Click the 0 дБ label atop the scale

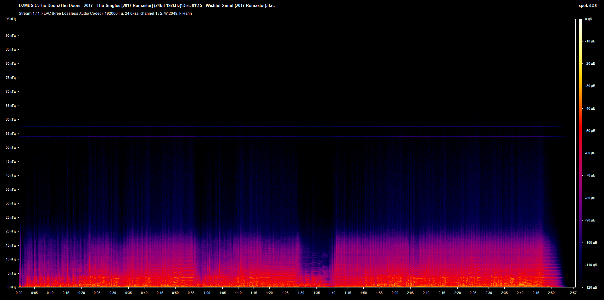pyautogui.click(x=588, y=19)
